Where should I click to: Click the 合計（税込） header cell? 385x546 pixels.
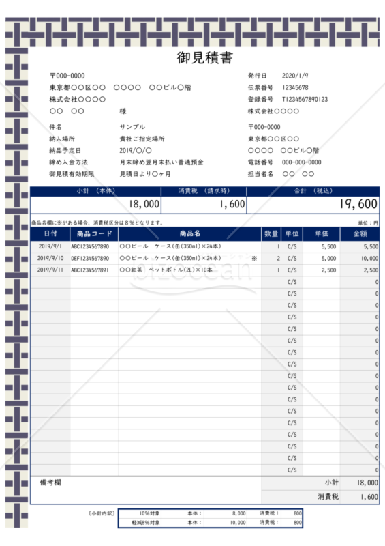click(x=313, y=191)
